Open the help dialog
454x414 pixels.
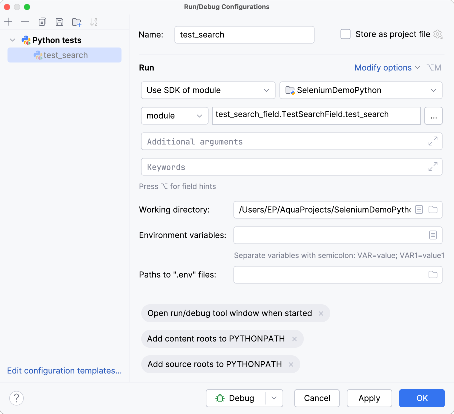16,398
